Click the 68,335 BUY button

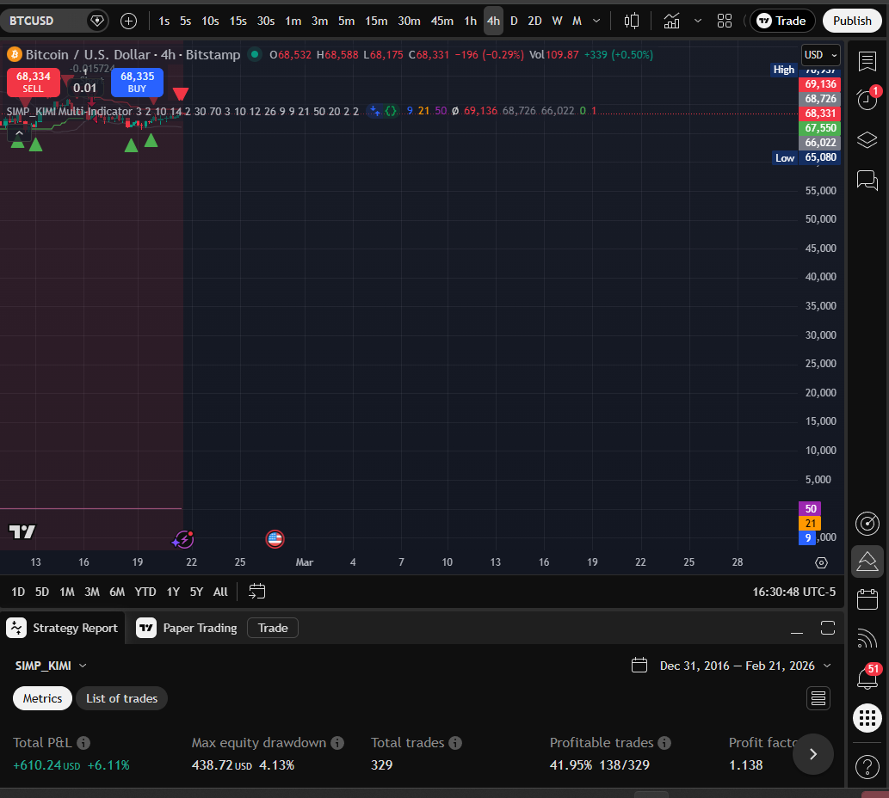click(x=136, y=82)
